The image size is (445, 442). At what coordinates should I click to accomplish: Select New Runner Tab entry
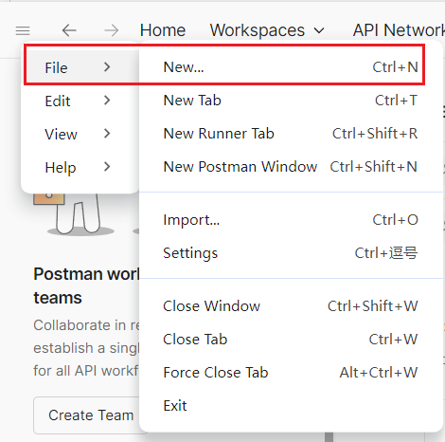(291, 134)
